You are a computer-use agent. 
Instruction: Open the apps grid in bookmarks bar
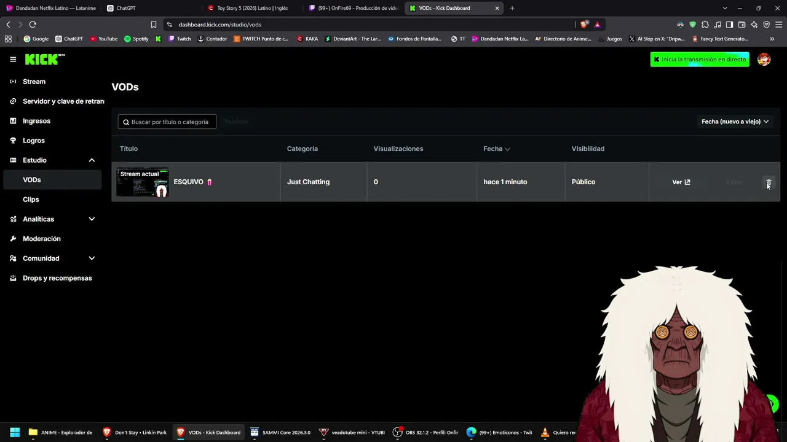tap(8, 39)
